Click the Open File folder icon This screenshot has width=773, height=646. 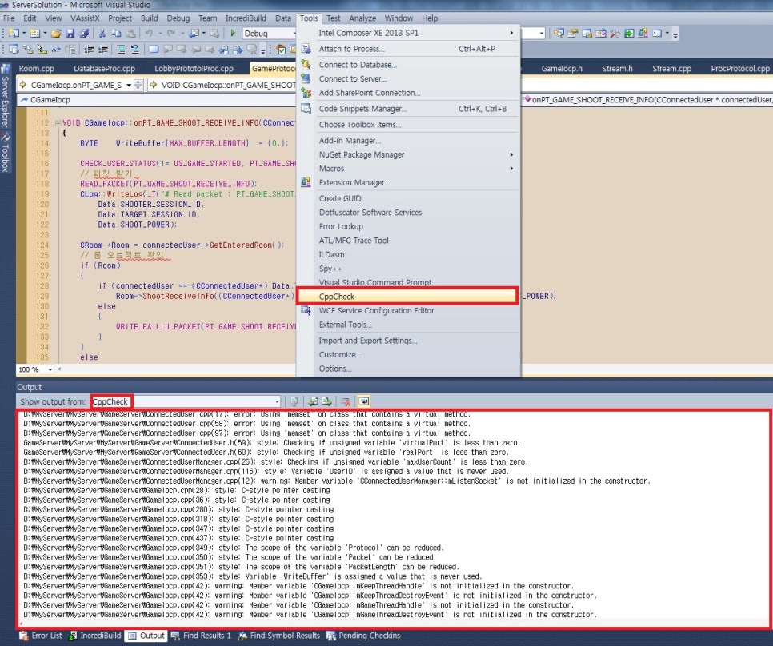pyautogui.click(x=56, y=33)
